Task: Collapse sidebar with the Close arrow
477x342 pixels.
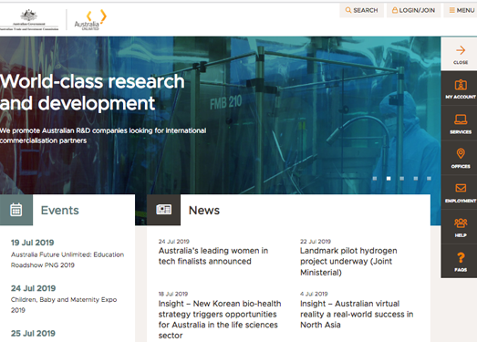Action: click(x=461, y=54)
